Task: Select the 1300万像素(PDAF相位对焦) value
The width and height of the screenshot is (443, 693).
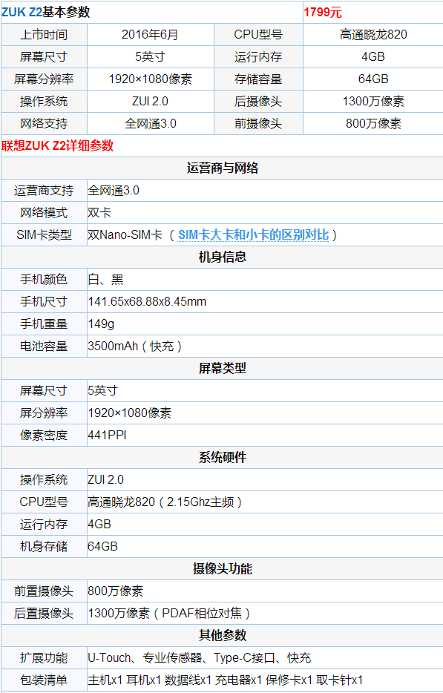Action: pyautogui.click(x=169, y=613)
